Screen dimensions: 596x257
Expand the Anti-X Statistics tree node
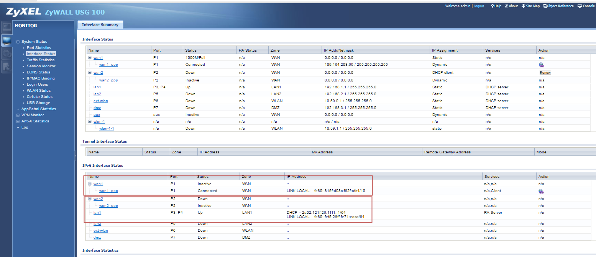pos(18,121)
